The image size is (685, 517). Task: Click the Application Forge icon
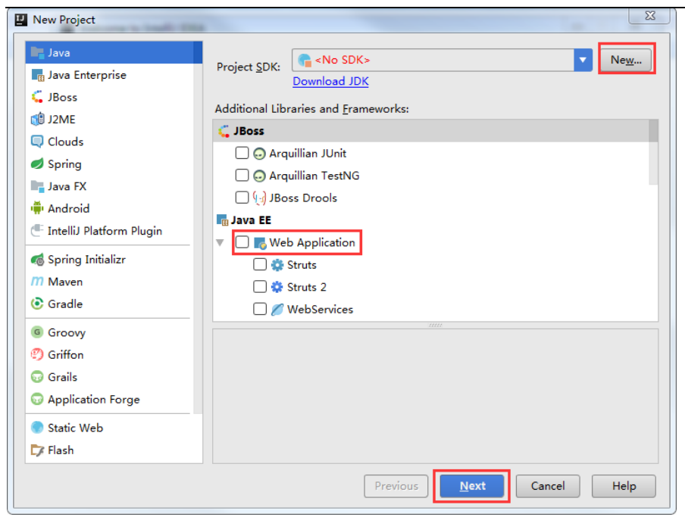point(38,399)
